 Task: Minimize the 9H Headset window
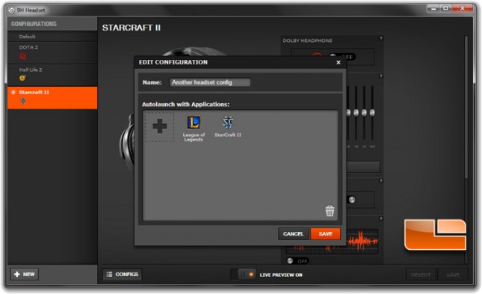click(433, 9)
